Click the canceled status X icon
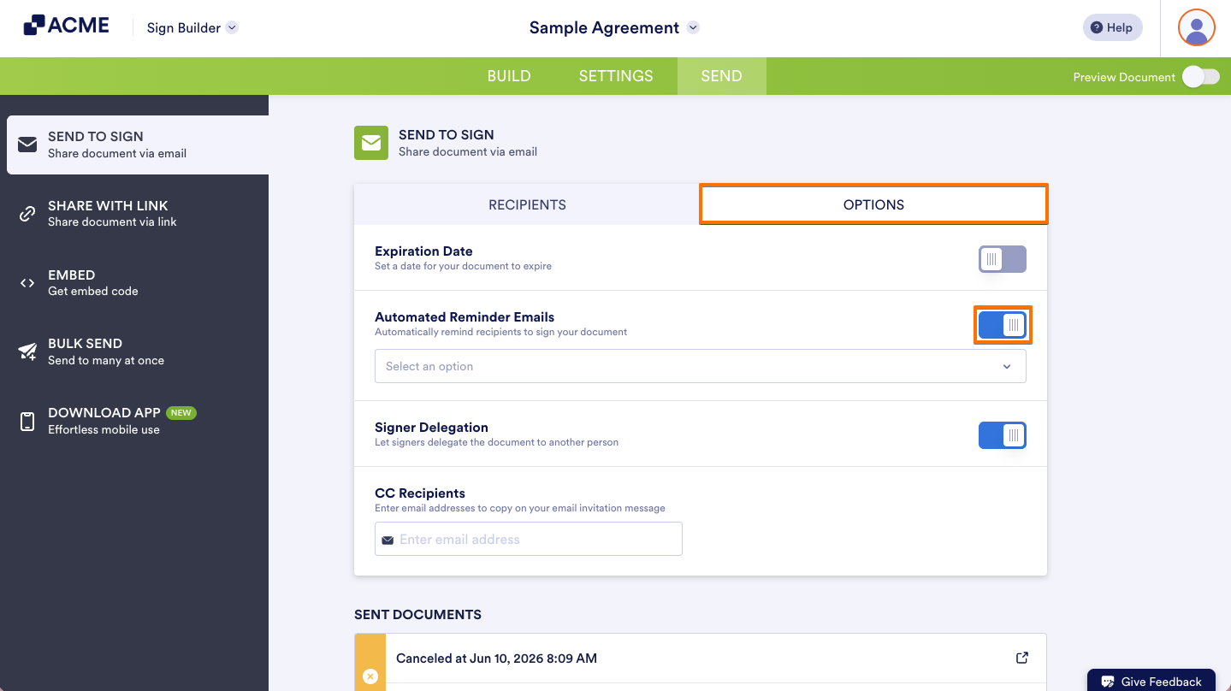 370,676
